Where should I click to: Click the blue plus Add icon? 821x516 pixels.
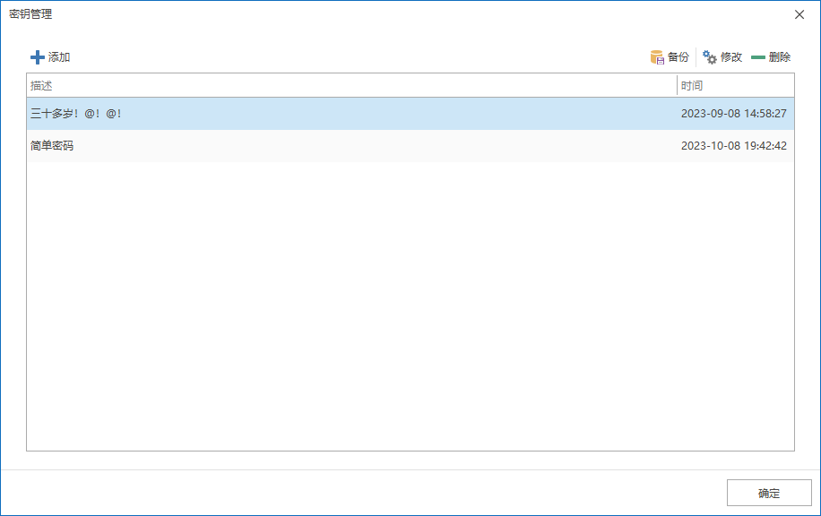(x=37, y=57)
